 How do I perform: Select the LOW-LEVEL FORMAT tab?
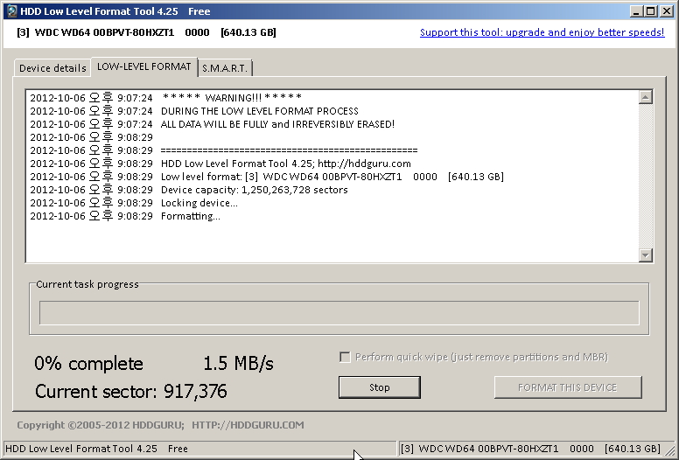tap(143, 66)
